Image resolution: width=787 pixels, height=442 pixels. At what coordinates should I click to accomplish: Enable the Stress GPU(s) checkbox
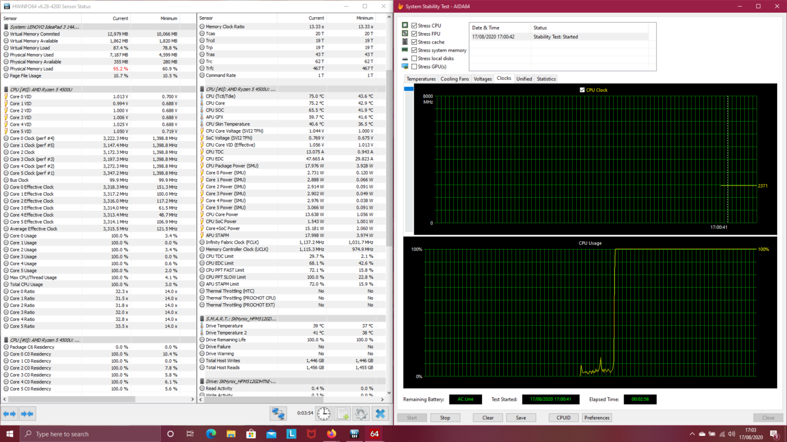pos(414,66)
